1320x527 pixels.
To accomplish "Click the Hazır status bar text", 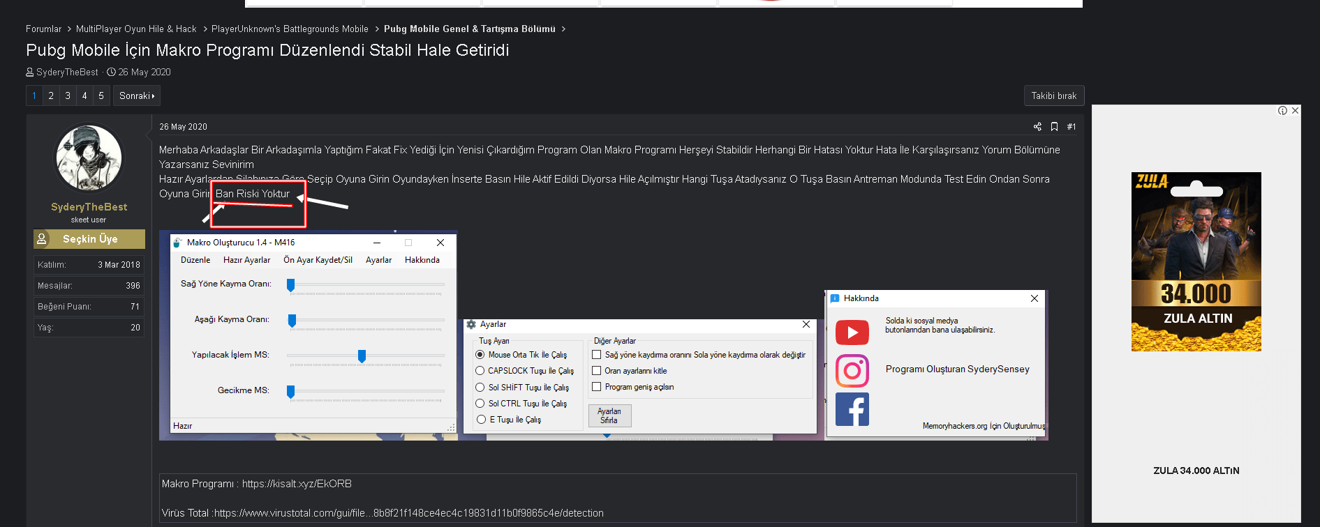I will (182, 426).
